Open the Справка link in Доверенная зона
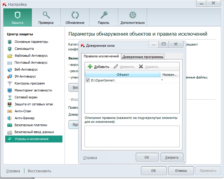This screenshot has height=179, width=224. [90, 158]
